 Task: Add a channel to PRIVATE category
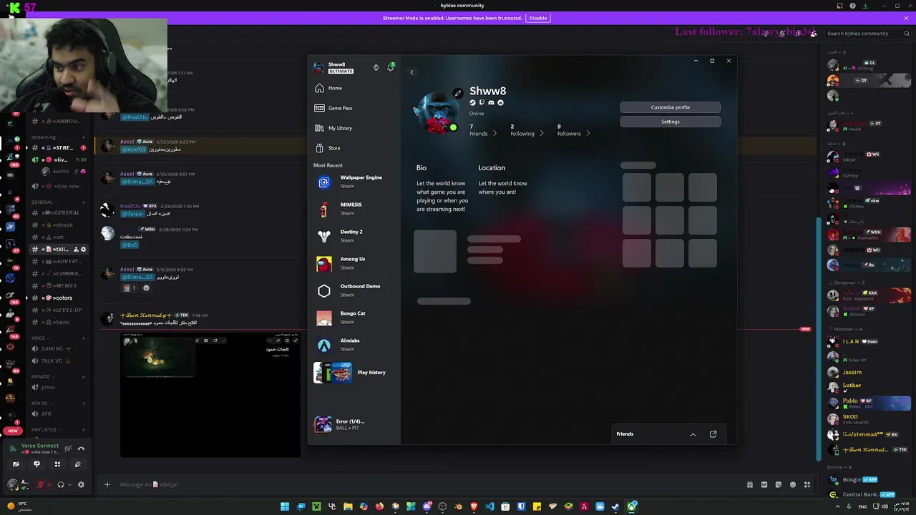click(83, 376)
